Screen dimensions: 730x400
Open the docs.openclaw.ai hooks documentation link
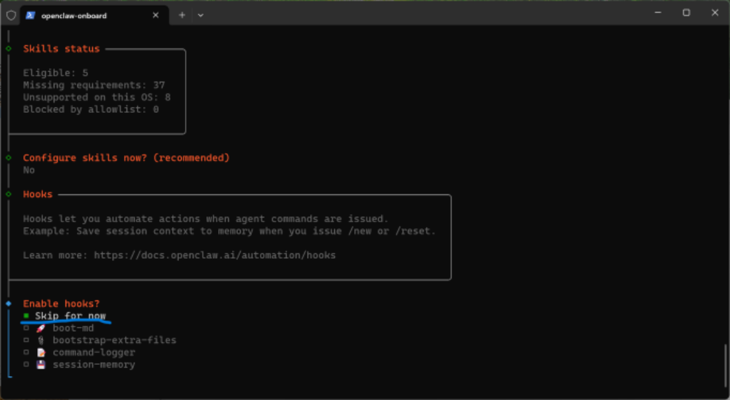point(214,255)
